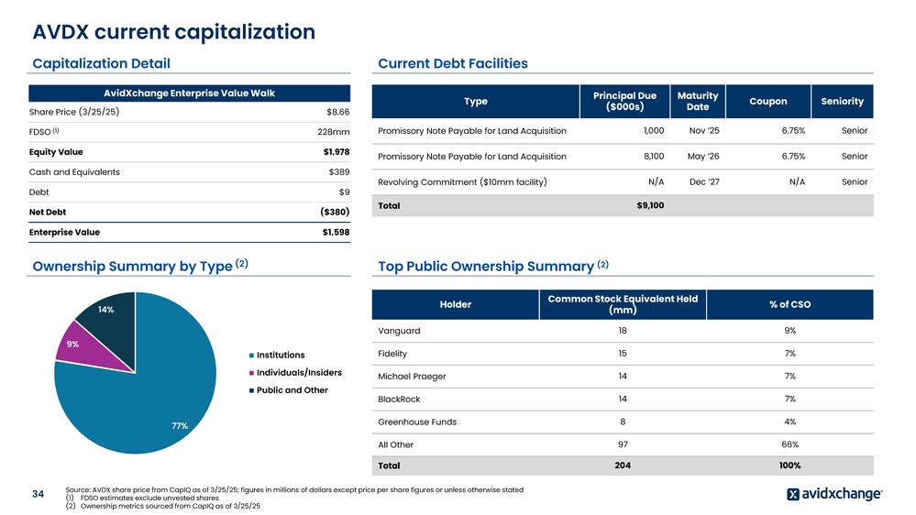
Task: Click the Equity Value label
Action: point(56,152)
